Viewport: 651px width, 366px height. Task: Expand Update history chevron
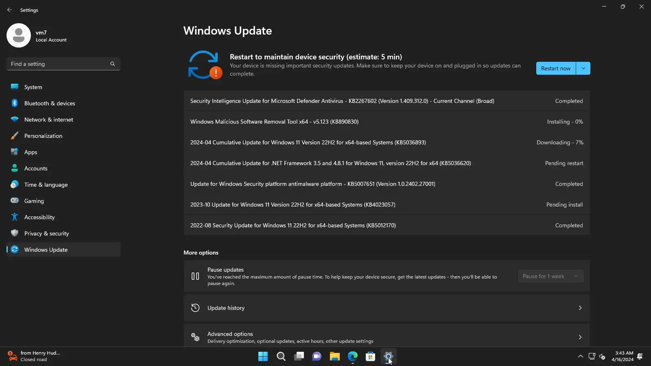click(580, 308)
